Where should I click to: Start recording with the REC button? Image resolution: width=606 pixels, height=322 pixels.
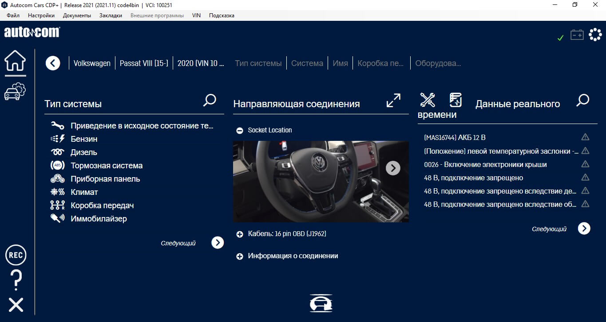[x=16, y=255]
